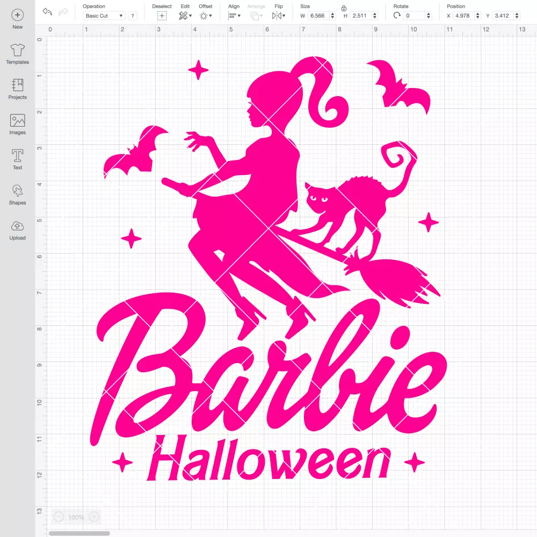Expand the Flip options

point(278,16)
